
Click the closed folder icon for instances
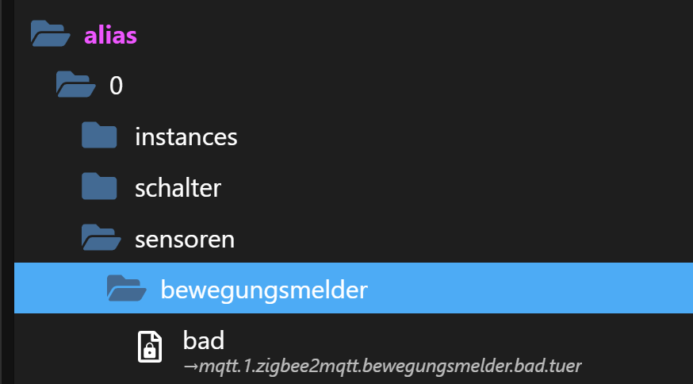[x=99, y=136]
